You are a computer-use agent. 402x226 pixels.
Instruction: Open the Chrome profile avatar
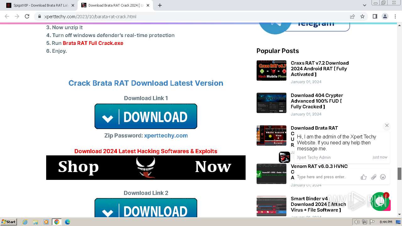pyautogui.click(x=385, y=16)
